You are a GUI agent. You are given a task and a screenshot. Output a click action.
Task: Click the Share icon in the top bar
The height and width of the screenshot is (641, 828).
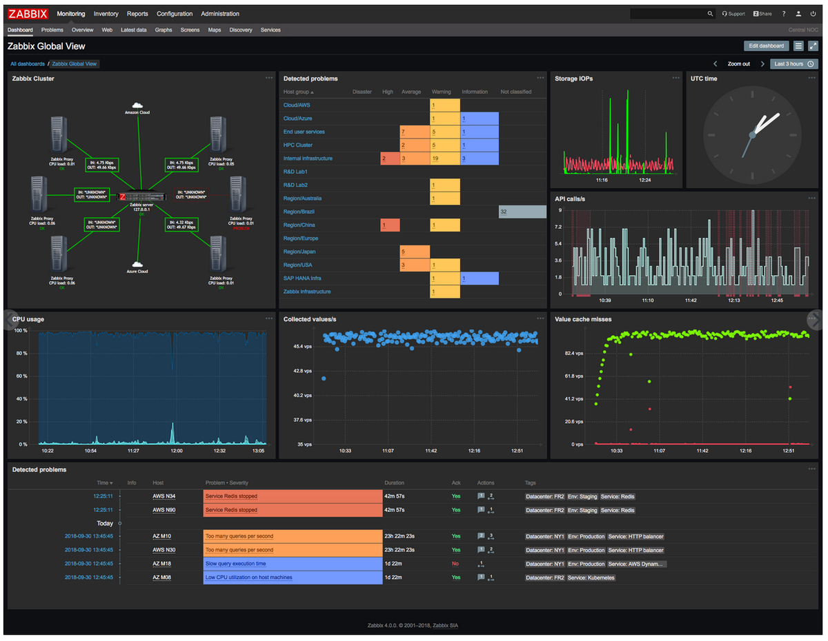click(757, 14)
